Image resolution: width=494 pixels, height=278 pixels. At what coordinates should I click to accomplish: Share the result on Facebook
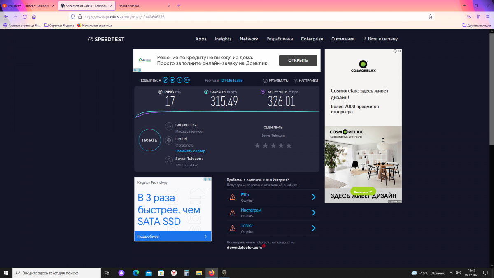pyautogui.click(x=179, y=80)
